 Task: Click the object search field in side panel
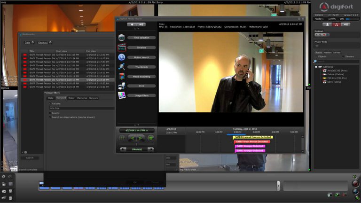[x=338, y=61]
